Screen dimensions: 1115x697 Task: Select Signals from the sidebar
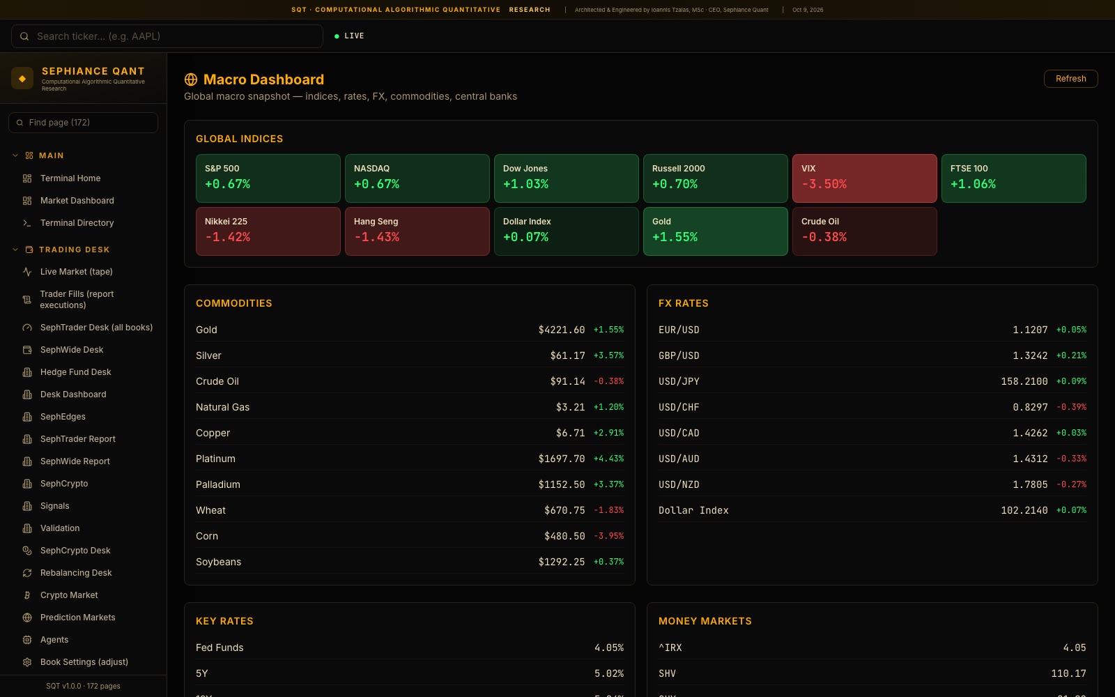[84, 506]
